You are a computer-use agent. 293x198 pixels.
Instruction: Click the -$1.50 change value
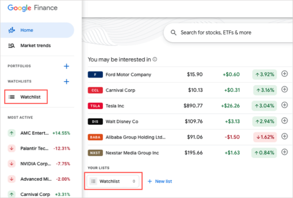pos(232,137)
